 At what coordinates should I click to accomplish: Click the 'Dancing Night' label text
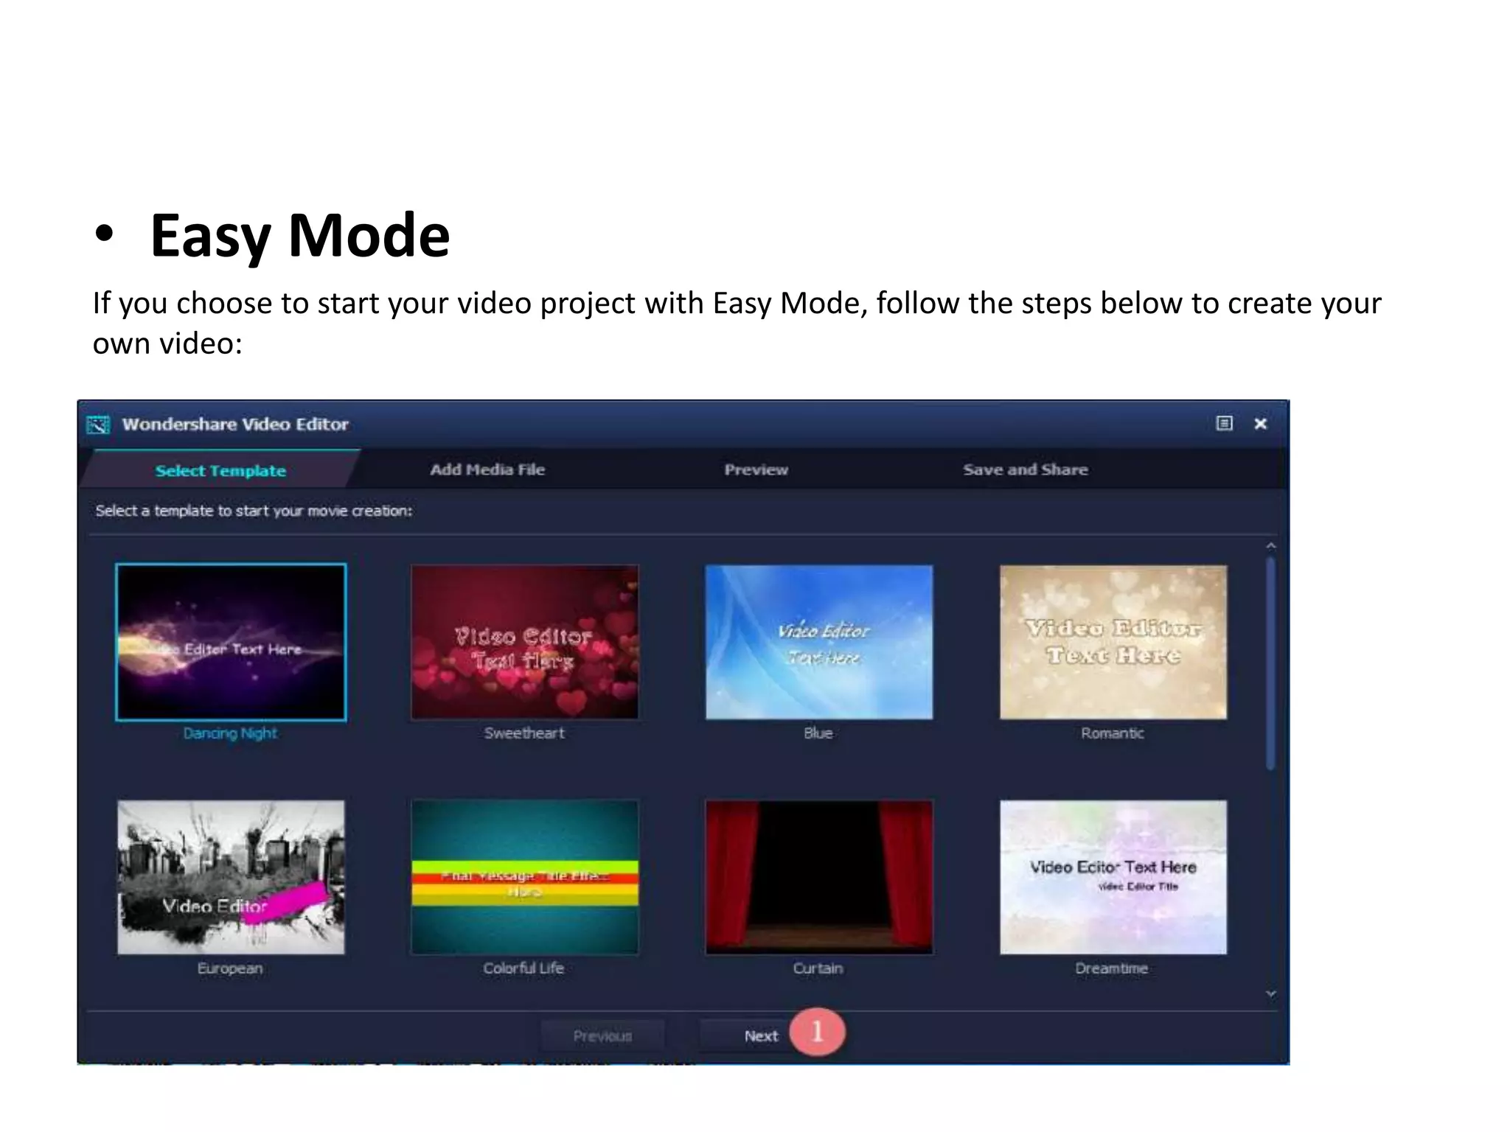(230, 733)
